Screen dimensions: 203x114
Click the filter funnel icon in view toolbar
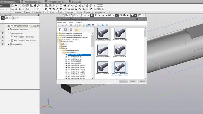tap(132, 16)
